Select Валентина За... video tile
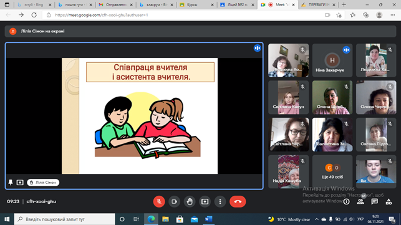Viewport: 401px width, 225px height. click(332, 135)
